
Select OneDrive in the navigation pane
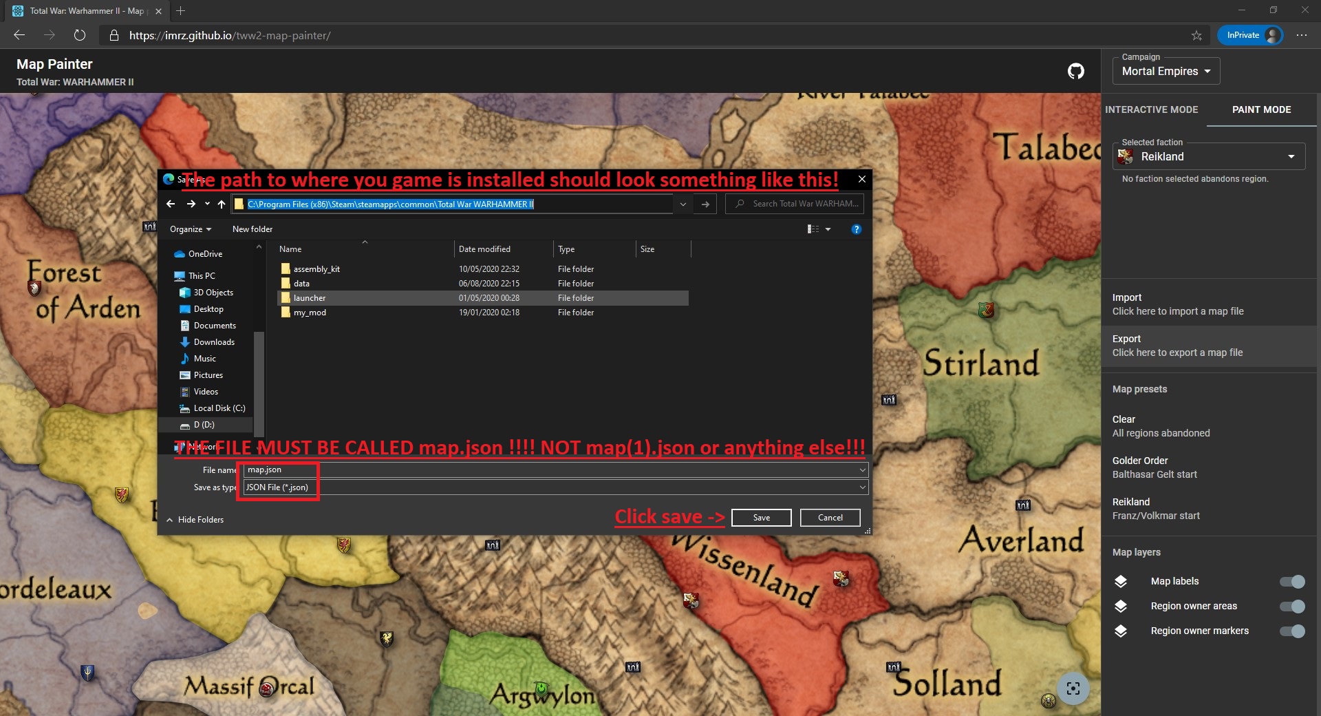click(x=198, y=254)
